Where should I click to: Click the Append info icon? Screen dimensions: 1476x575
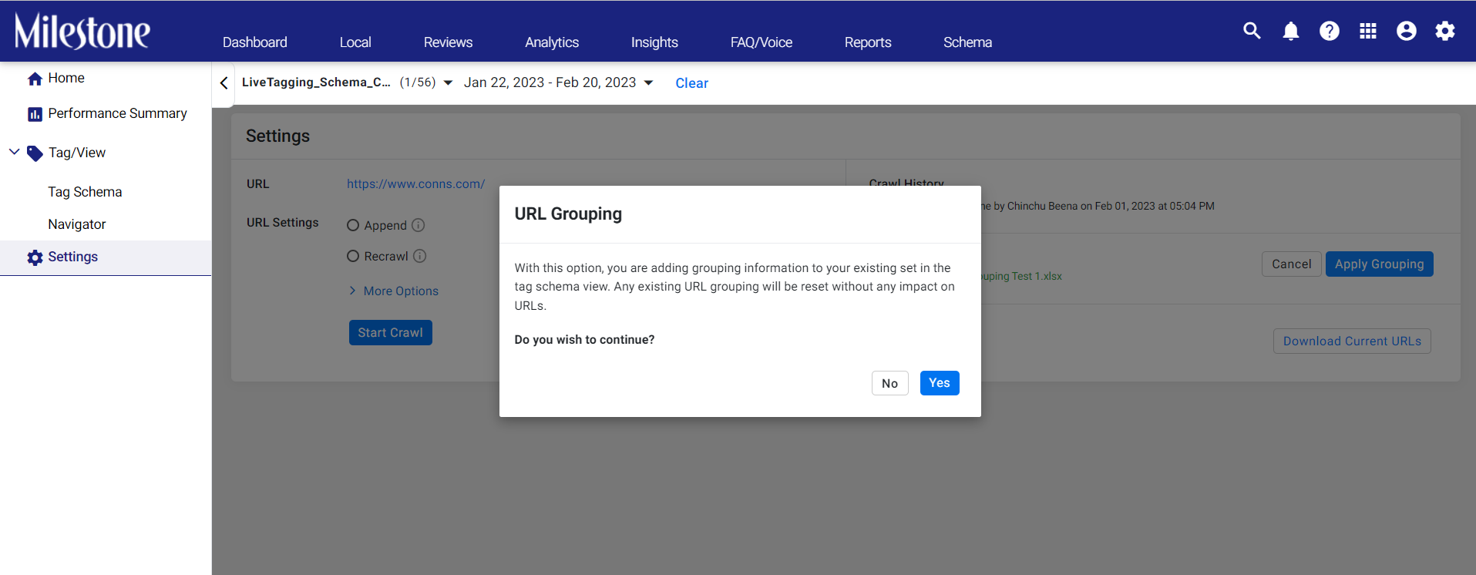(418, 225)
